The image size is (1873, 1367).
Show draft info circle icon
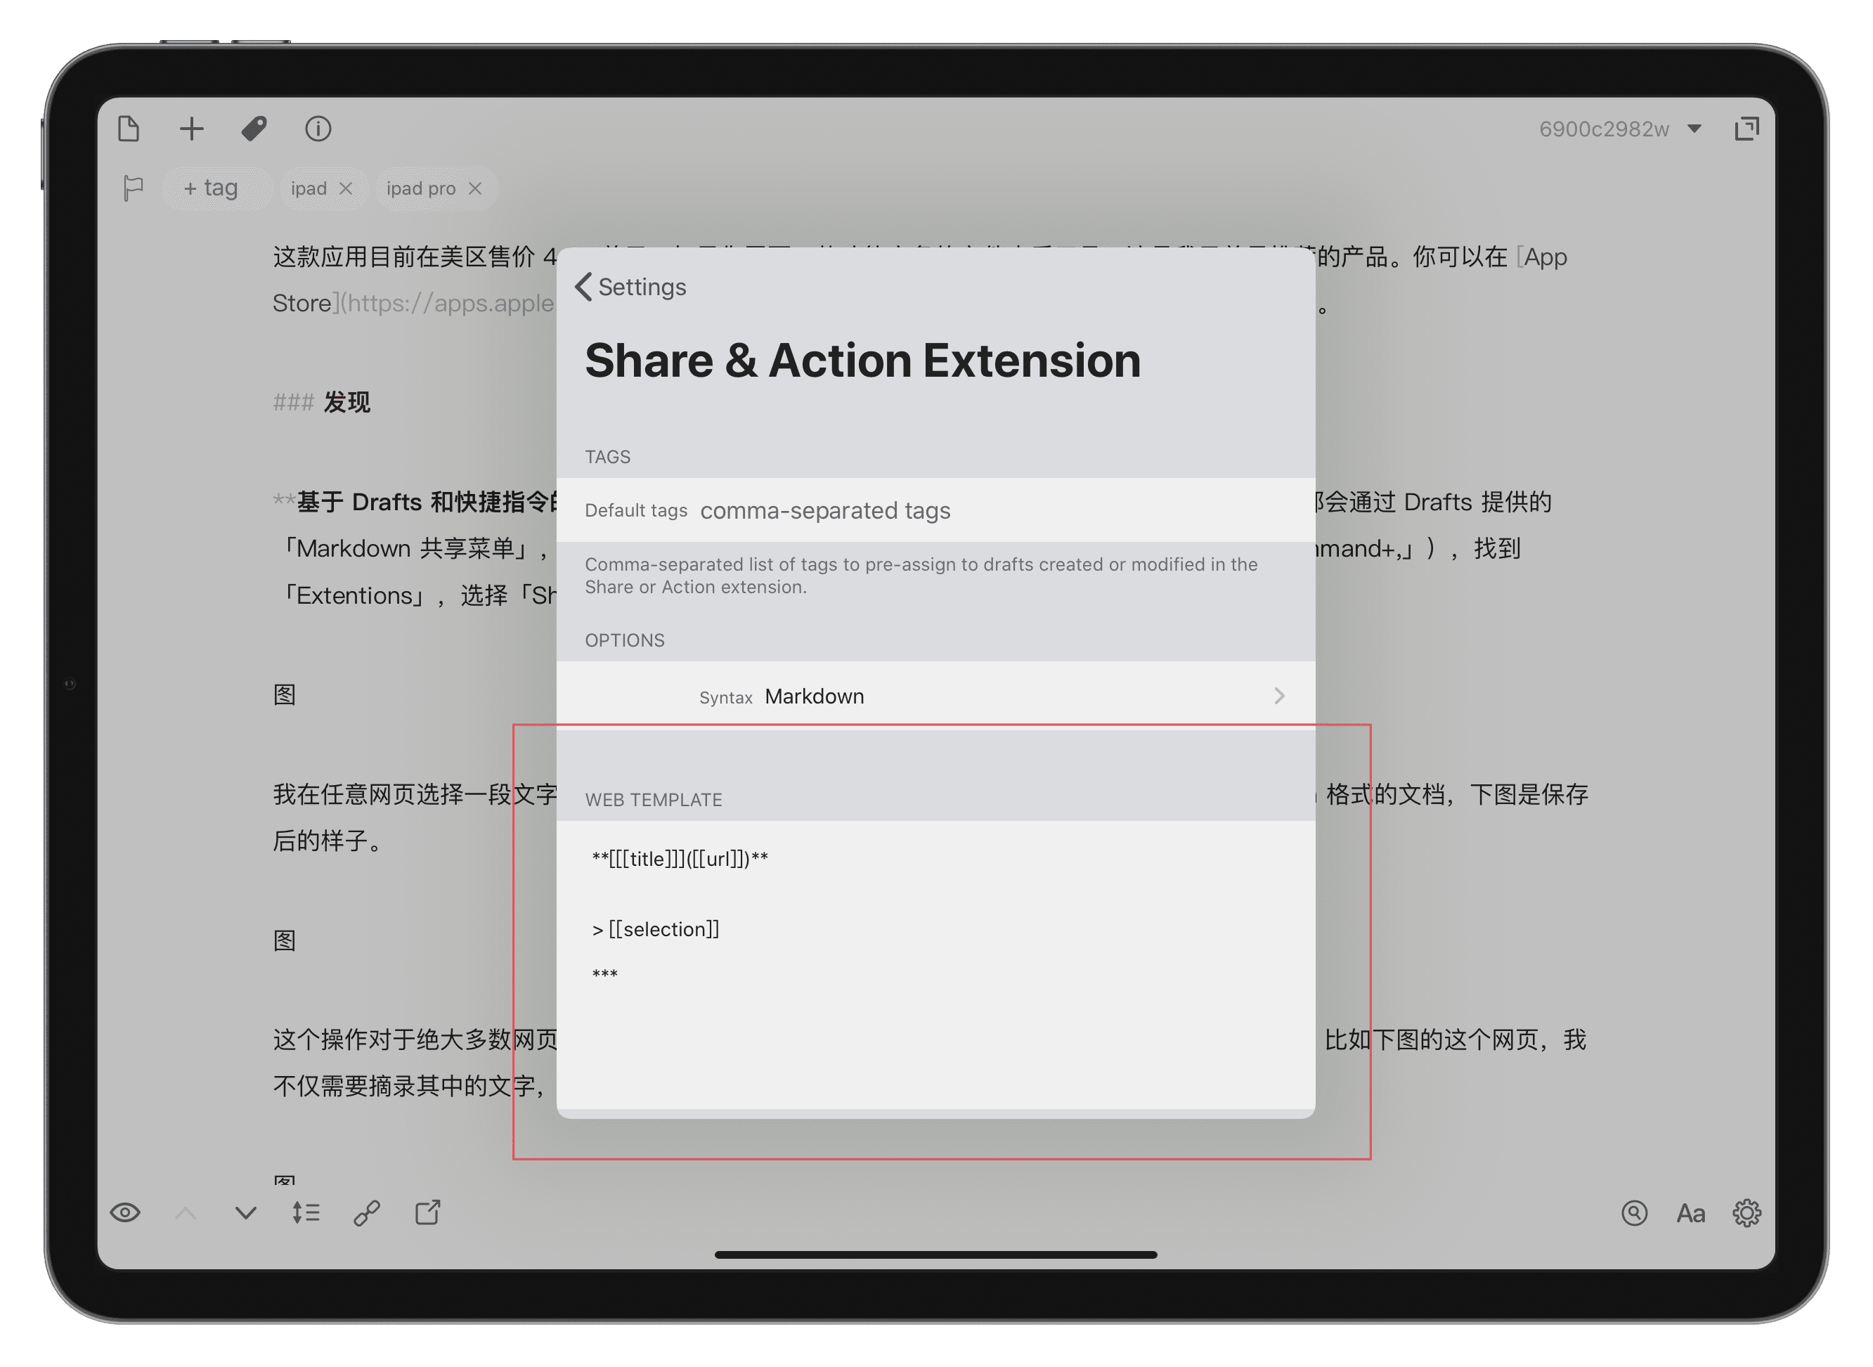coord(318,129)
